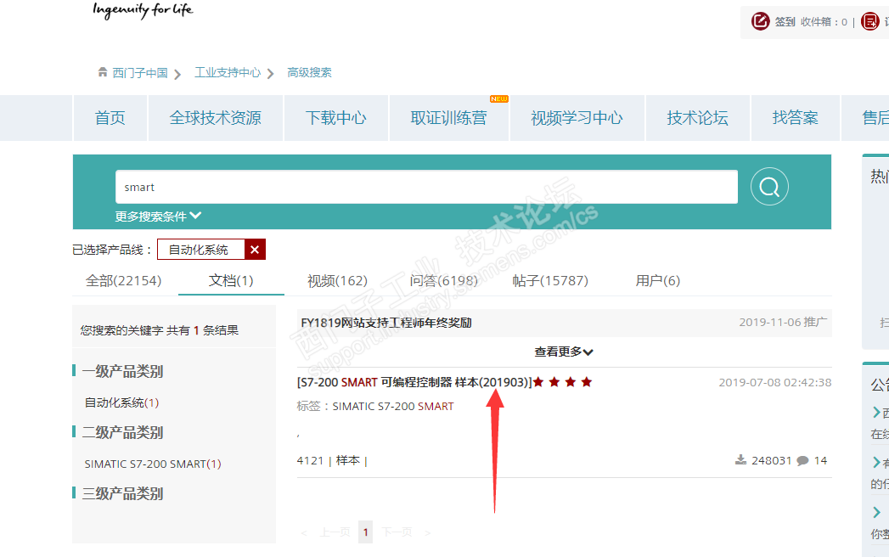Click in the smart search input field
The image size is (889, 557).
coord(426,187)
